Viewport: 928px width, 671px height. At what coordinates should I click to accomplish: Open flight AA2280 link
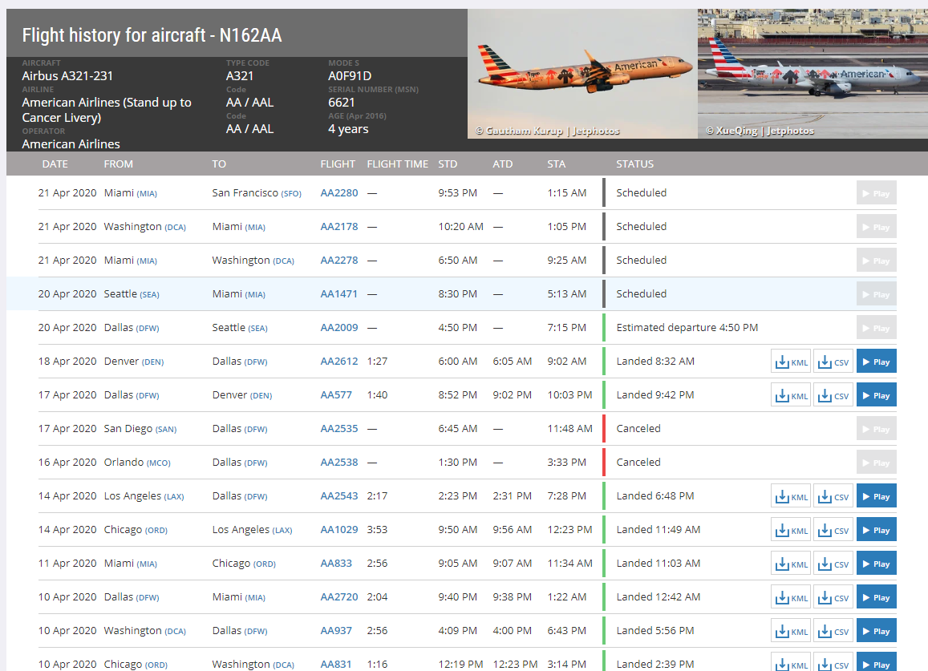[x=339, y=193]
